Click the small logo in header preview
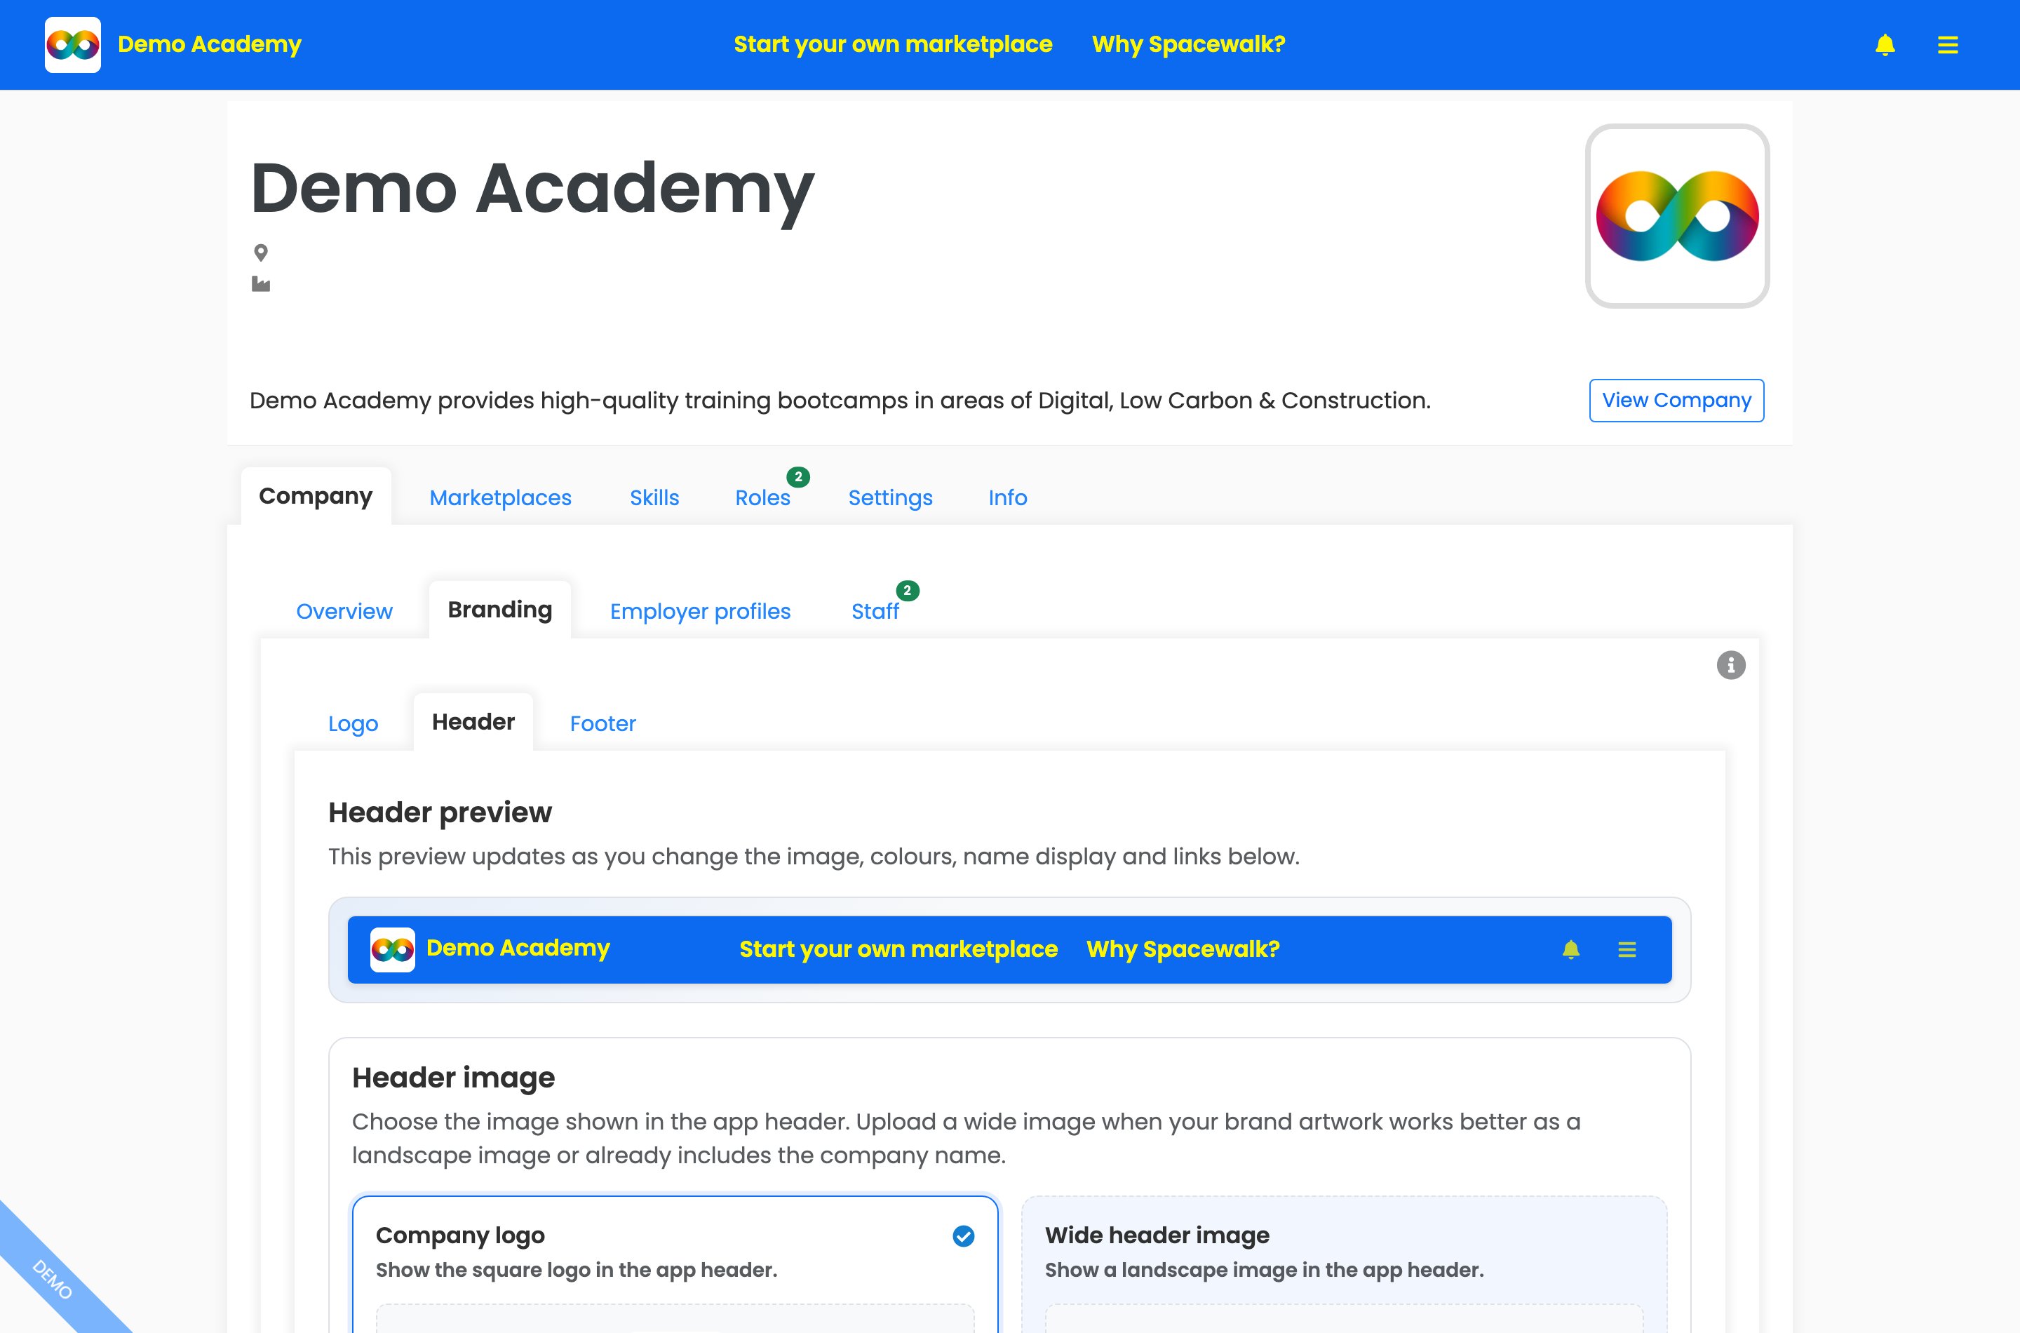This screenshot has height=1333, width=2020. pyautogui.click(x=393, y=950)
